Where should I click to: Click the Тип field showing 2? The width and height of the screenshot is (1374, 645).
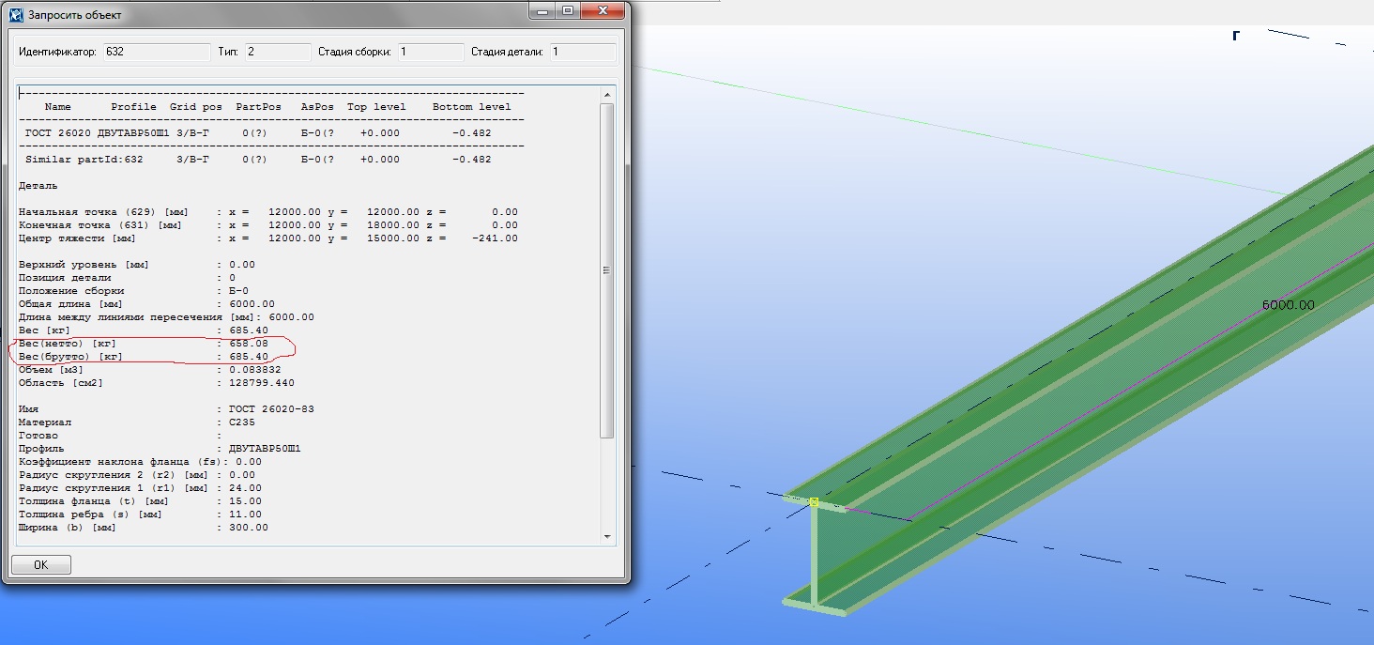[x=277, y=52]
